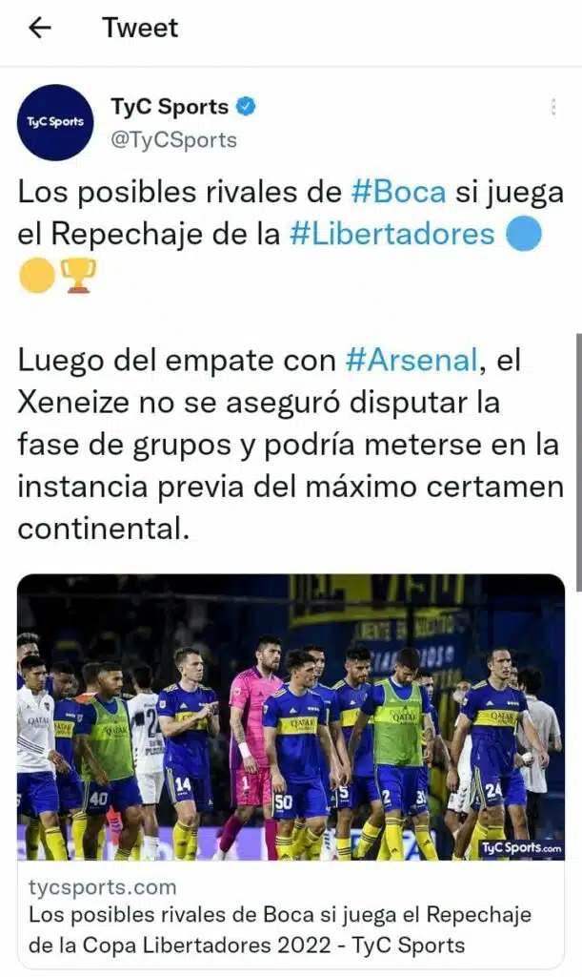Click the trophy emoji in the tweet

[x=78, y=276]
